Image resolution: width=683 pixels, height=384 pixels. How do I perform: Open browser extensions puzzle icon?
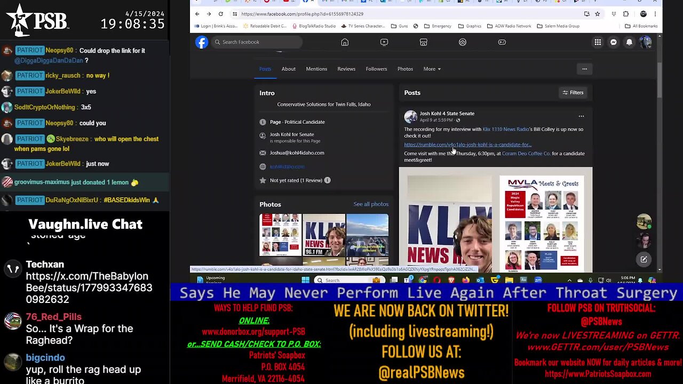(x=626, y=14)
